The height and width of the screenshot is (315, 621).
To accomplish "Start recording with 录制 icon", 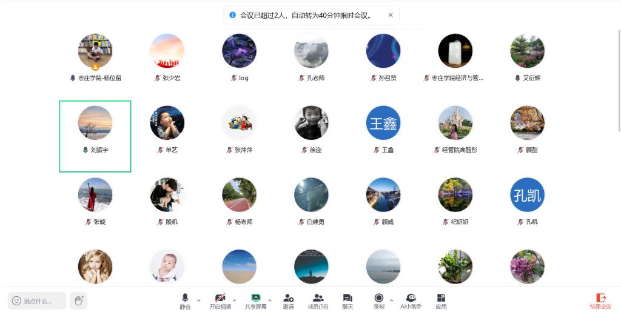I will (x=379, y=300).
